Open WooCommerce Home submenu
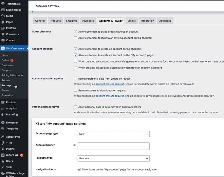Image resolution: width=224 pixels, height=177 pixels. pos(5,55)
